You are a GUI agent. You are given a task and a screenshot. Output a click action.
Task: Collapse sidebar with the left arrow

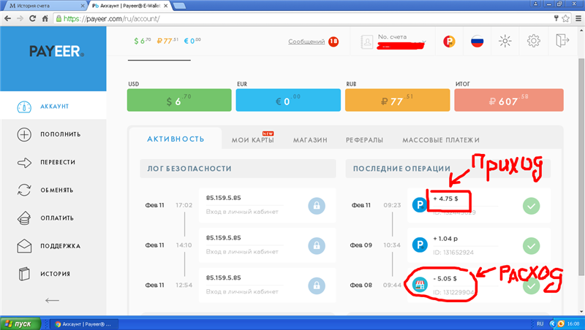(x=52, y=300)
